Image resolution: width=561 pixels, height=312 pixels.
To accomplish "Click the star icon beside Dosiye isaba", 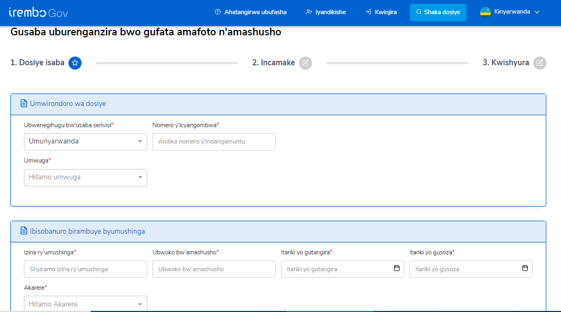I will (75, 63).
